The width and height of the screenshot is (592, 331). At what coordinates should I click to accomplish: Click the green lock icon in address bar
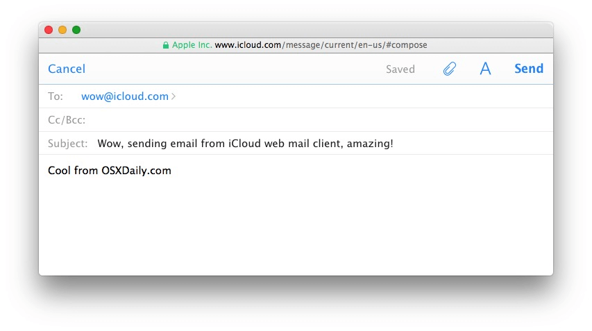tap(166, 45)
